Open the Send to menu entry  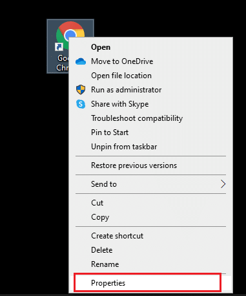coord(150,184)
